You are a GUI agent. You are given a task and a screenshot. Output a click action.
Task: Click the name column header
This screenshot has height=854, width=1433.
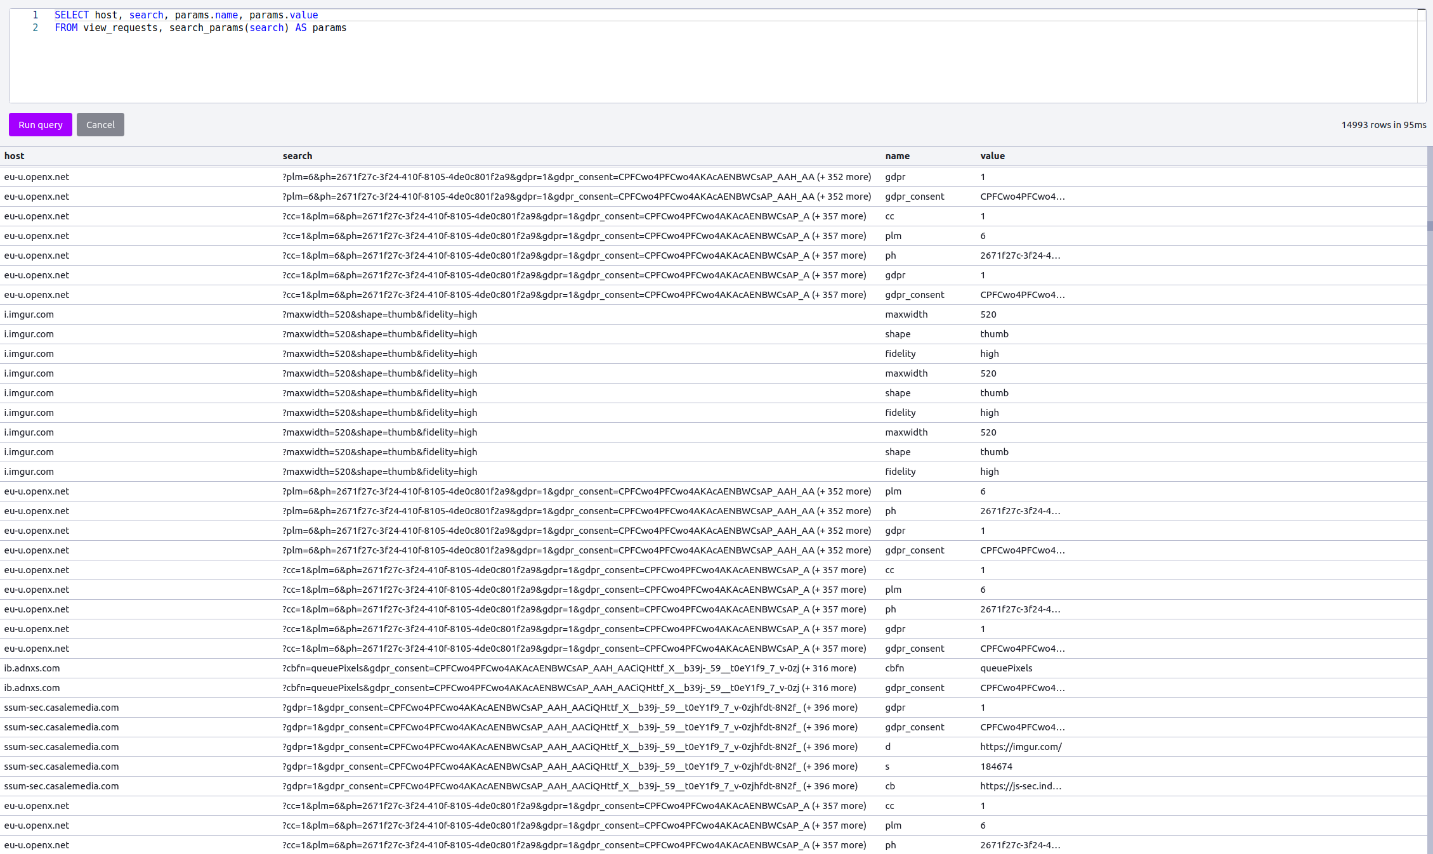pyautogui.click(x=897, y=156)
